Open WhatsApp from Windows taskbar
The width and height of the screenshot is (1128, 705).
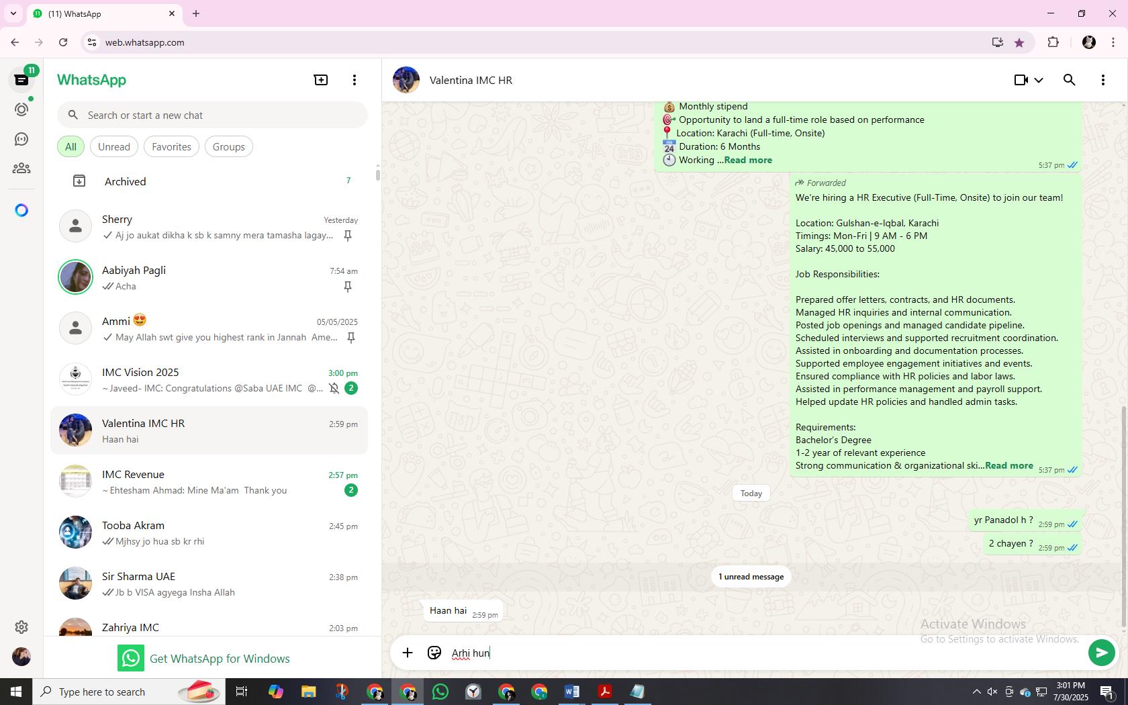440,692
